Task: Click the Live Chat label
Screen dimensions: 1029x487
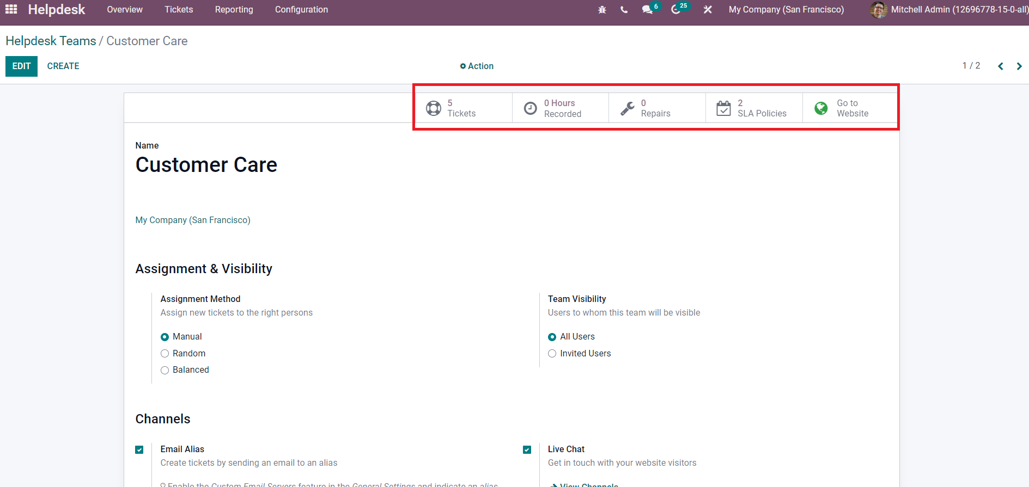Action: [x=566, y=449]
